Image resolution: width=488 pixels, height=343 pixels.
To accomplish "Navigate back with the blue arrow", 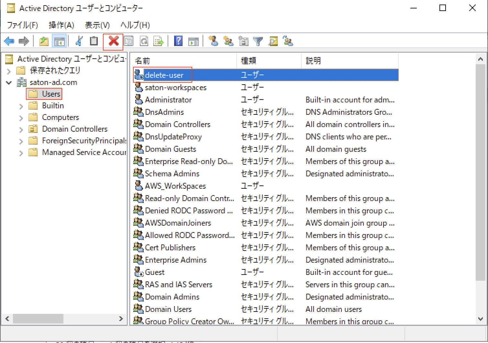I will point(9,41).
